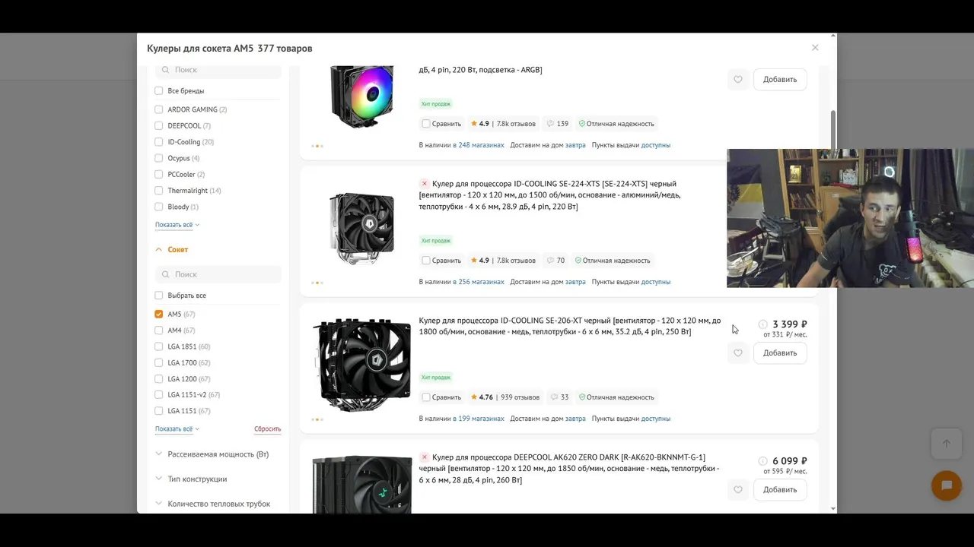
Task: Add ARGB cooler to wishlist with heart icon
Action: 737,79
